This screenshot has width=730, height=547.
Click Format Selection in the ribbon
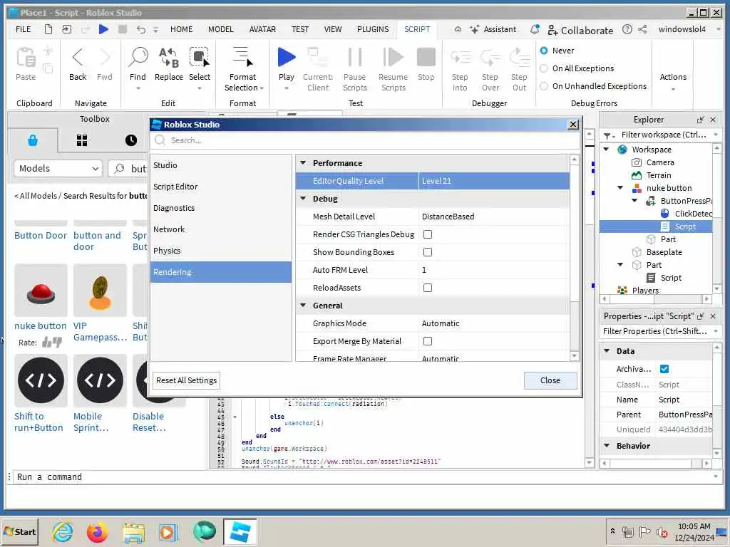tap(242, 69)
